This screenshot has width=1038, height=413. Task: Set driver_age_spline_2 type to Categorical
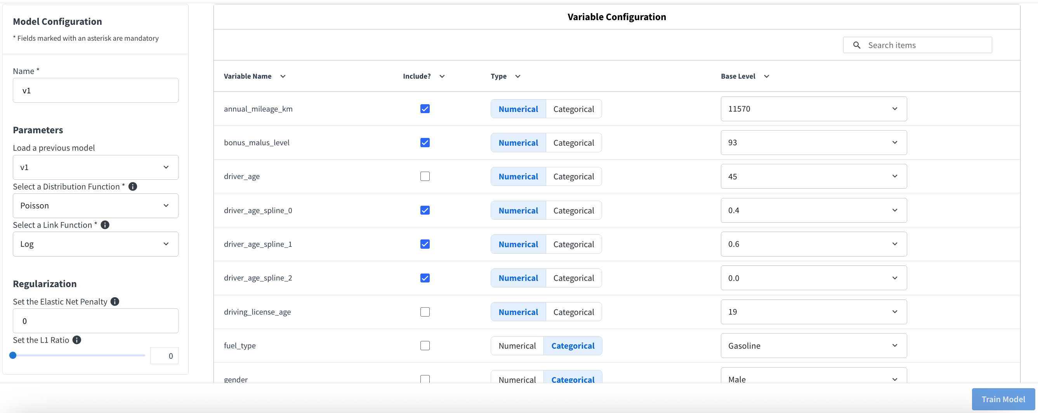coord(573,278)
